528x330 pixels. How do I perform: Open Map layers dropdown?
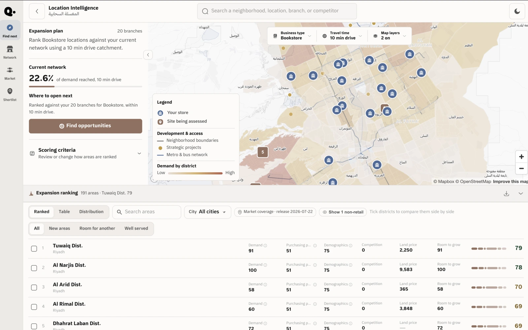pos(389,36)
